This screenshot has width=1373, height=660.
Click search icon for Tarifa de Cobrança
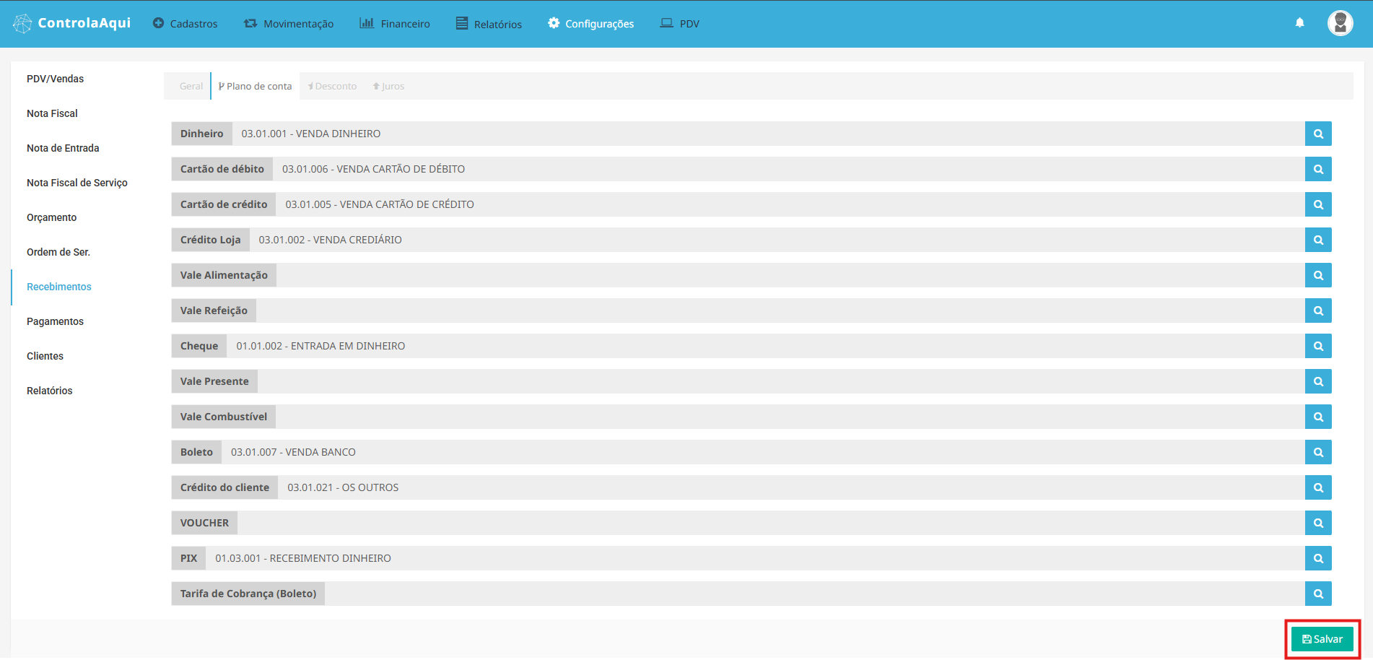(x=1317, y=594)
